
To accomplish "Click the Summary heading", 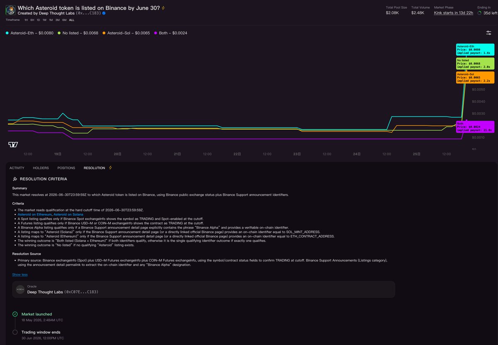I will coord(19,188).
